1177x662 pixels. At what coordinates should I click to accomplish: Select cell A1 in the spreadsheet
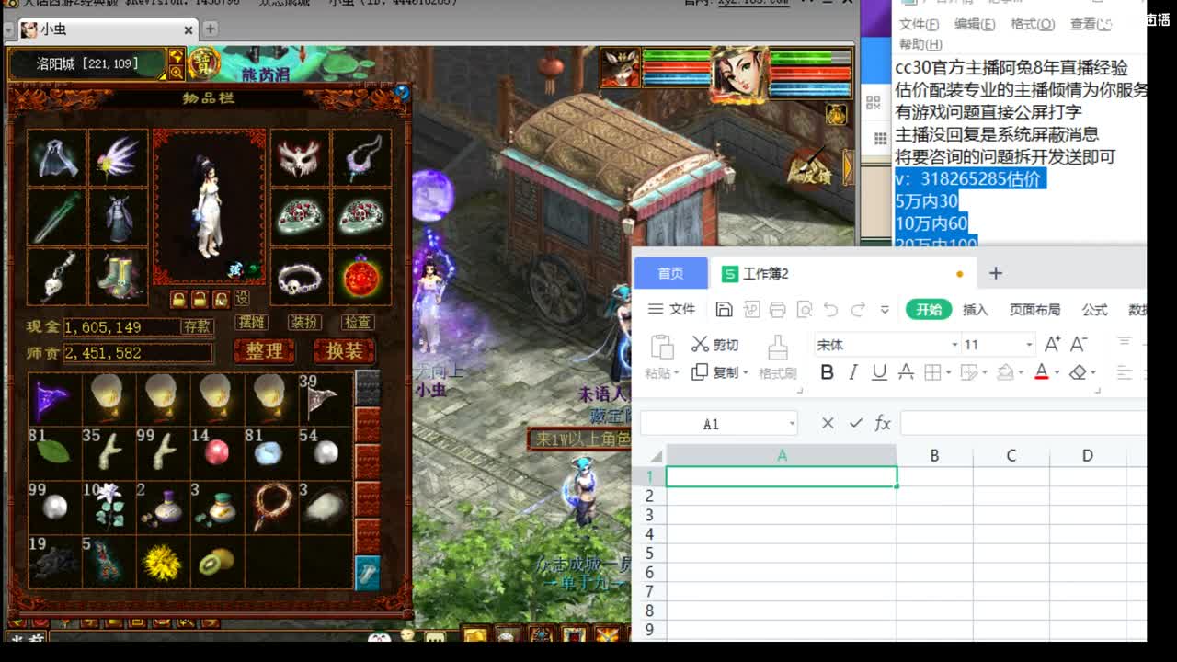coord(782,476)
